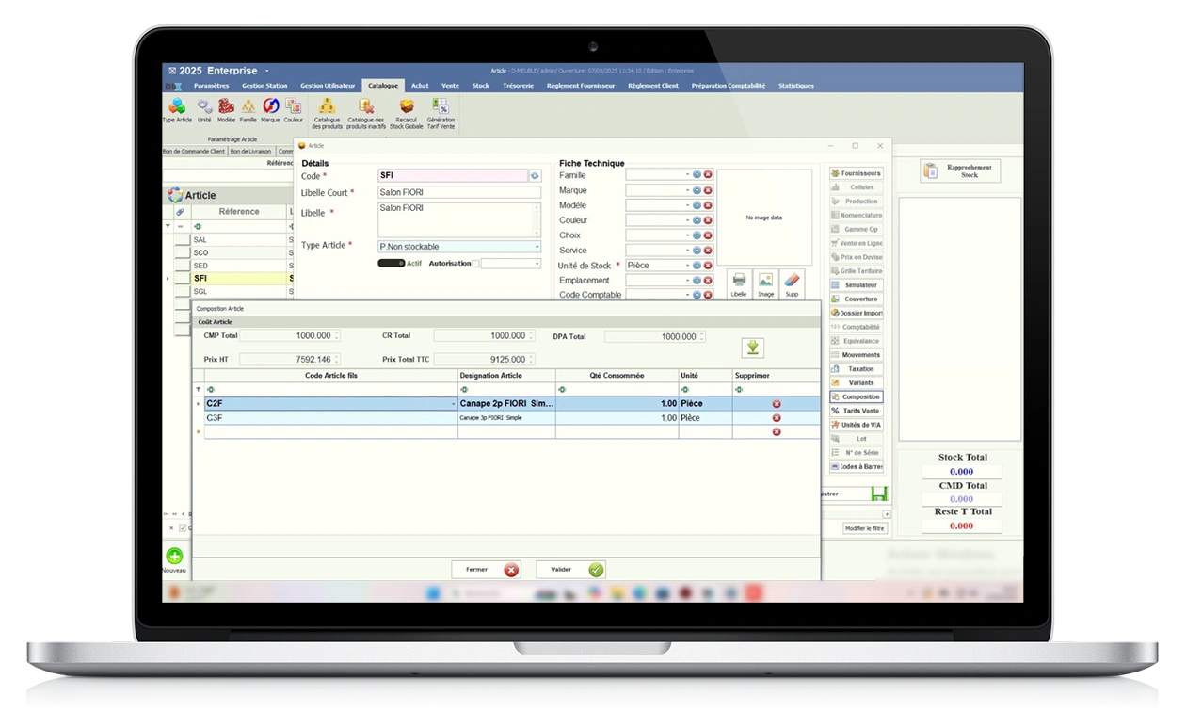1186x712 pixels.
Task: Expand the C2F Code Article fils dropdown
Action: coord(453,404)
